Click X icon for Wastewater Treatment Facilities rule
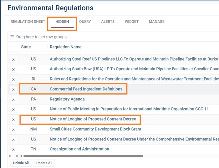 (x=13, y=80)
